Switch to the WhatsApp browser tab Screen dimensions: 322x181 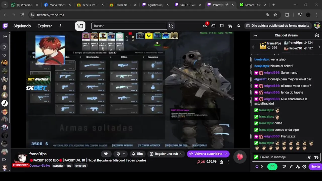[25, 5]
